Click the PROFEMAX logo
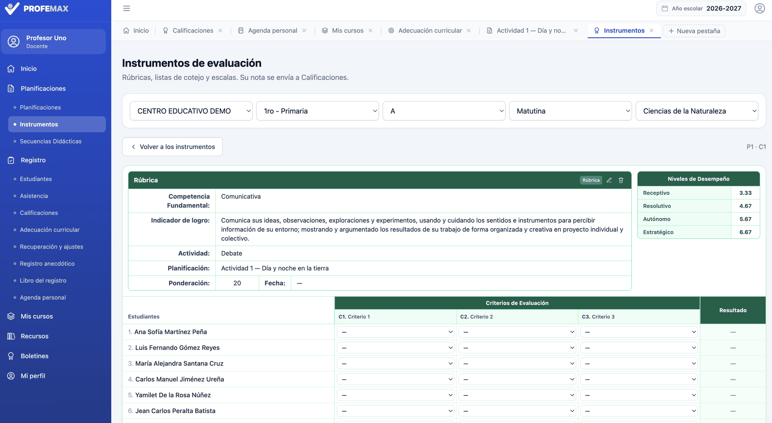Image resolution: width=772 pixels, height=423 pixels. click(37, 8)
